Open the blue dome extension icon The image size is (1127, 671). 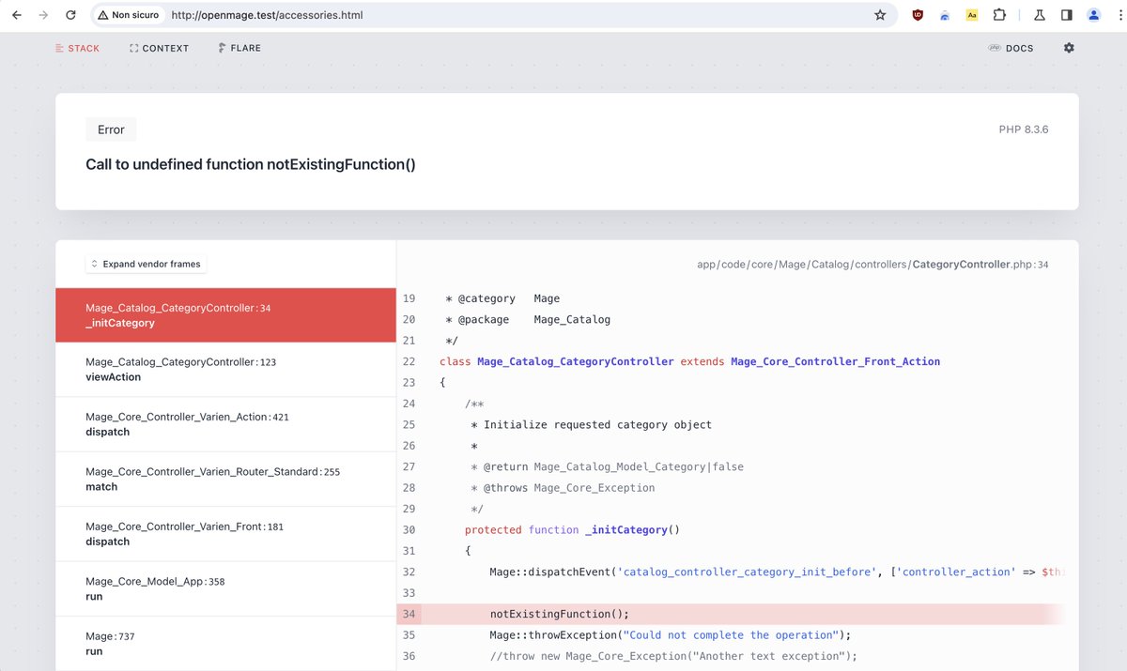click(x=945, y=15)
